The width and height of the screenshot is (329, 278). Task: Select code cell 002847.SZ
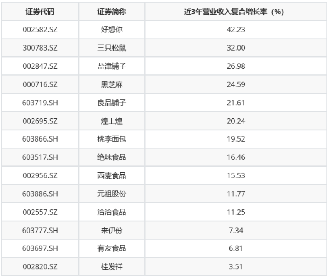40,66
